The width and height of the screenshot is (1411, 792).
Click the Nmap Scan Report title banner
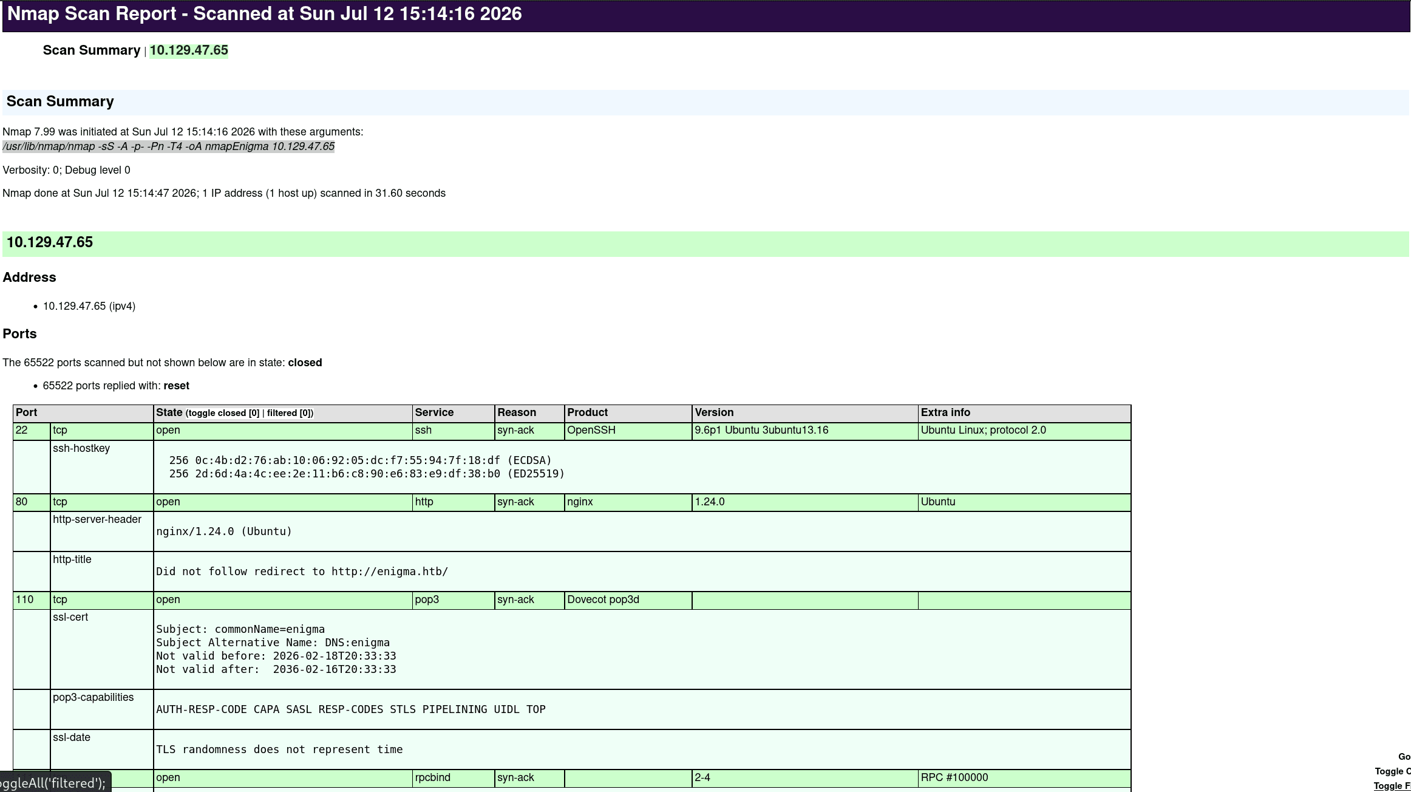tap(707, 15)
